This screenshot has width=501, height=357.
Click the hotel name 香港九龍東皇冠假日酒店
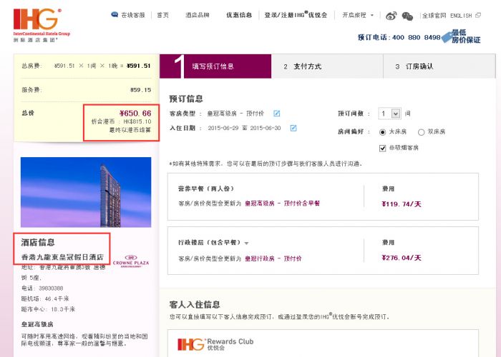point(62,257)
